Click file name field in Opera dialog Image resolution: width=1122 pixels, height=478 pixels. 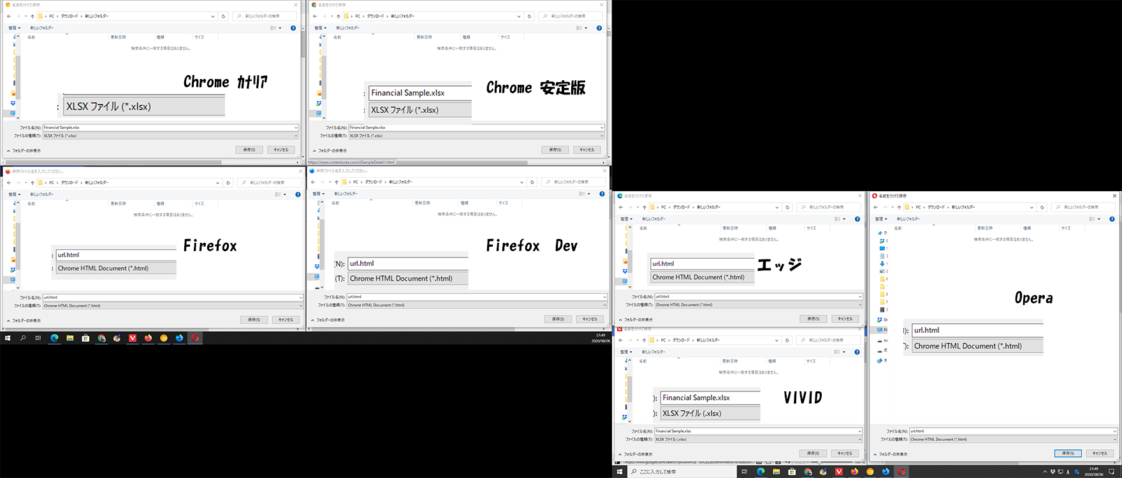pyautogui.click(x=1014, y=431)
